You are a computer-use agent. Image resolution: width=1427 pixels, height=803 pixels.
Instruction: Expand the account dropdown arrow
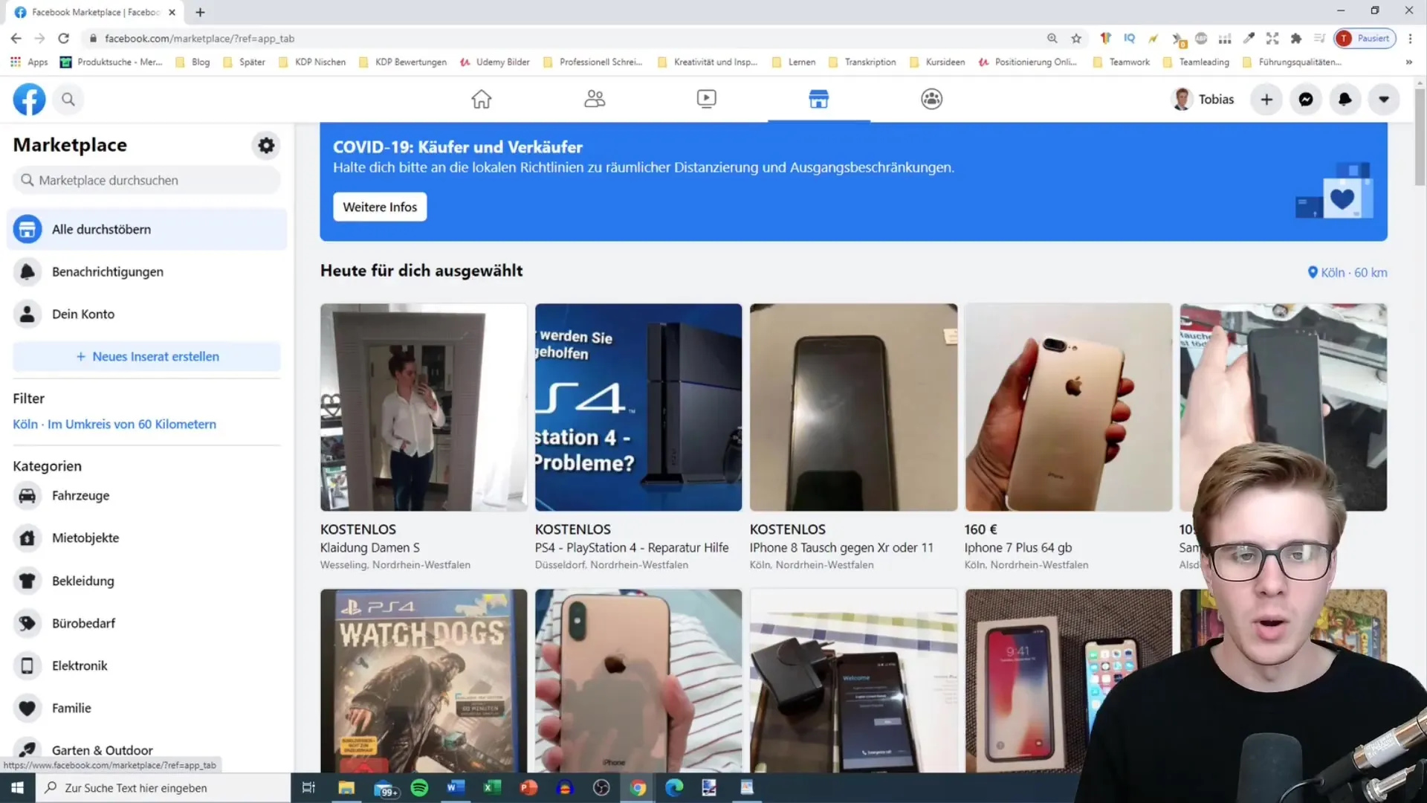1384,99
